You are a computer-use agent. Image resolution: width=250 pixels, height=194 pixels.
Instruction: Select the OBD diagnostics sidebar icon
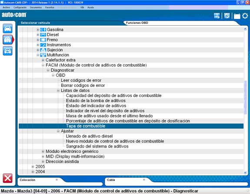(x=7, y=39)
